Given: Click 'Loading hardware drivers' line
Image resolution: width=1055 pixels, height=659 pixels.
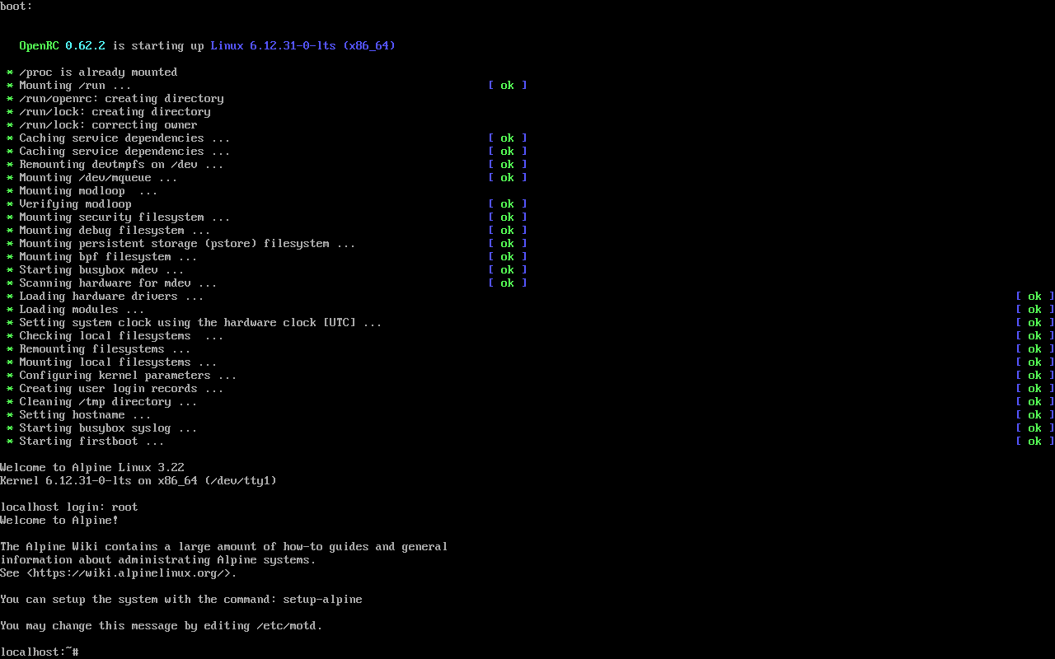Looking at the screenshot, I should (112, 297).
